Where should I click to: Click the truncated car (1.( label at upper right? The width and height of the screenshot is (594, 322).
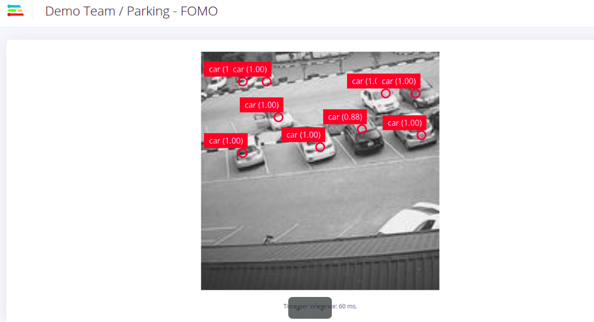point(362,81)
